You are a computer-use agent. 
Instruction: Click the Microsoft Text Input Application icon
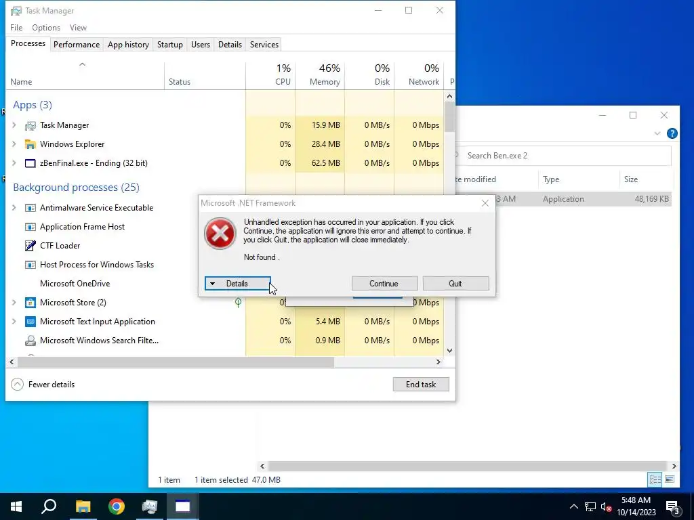click(30, 322)
